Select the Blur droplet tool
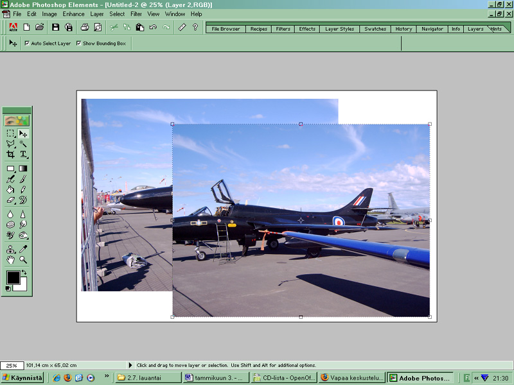This screenshot has width=514, height=385. pos(10,214)
